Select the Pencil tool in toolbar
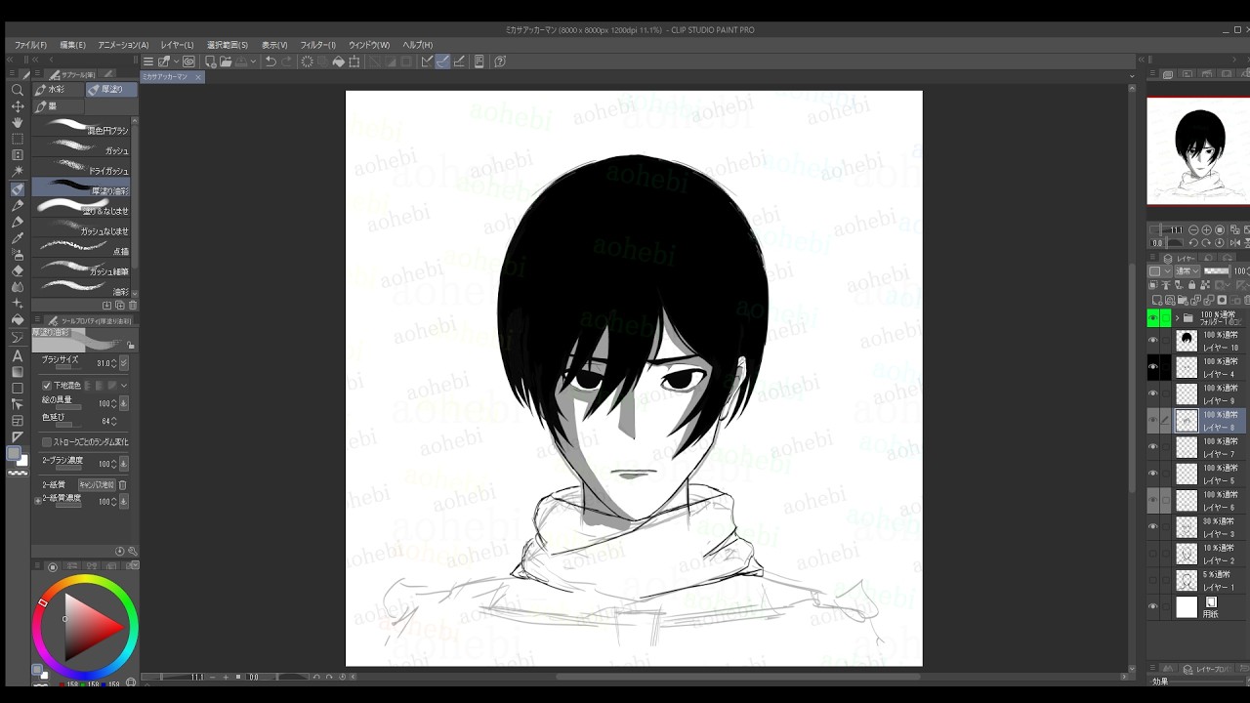This screenshot has height=703, width=1250. point(18,222)
